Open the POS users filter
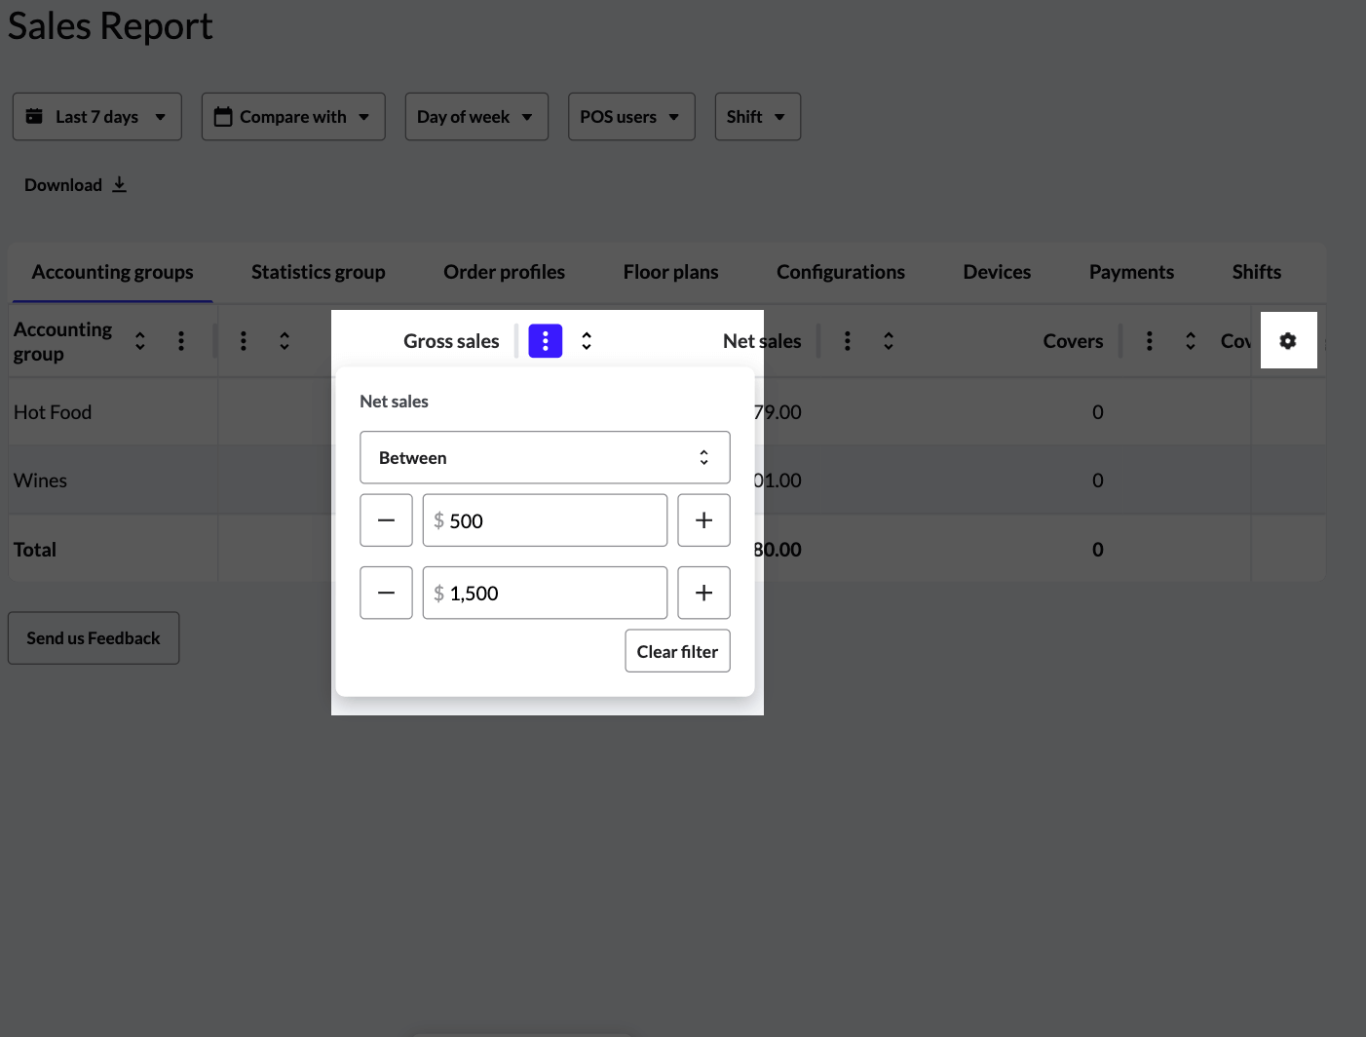This screenshot has width=1366, height=1037. point(630,116)
